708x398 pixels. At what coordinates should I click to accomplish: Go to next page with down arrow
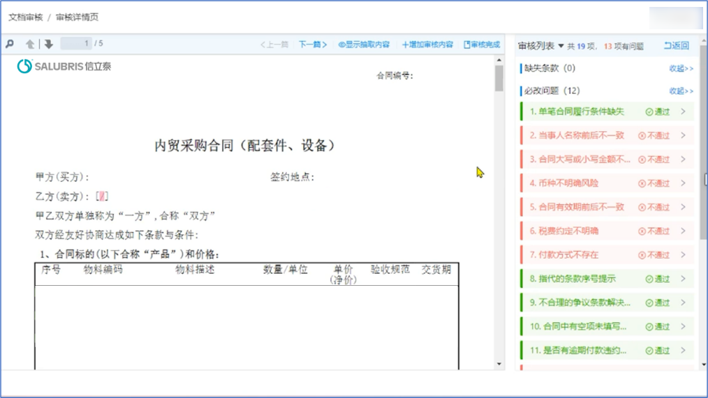point(49,44)
